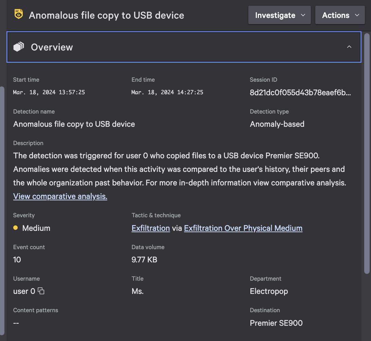Click the Overview section header
Viewport: 371px width, 341px height.
tap(184, 47)
